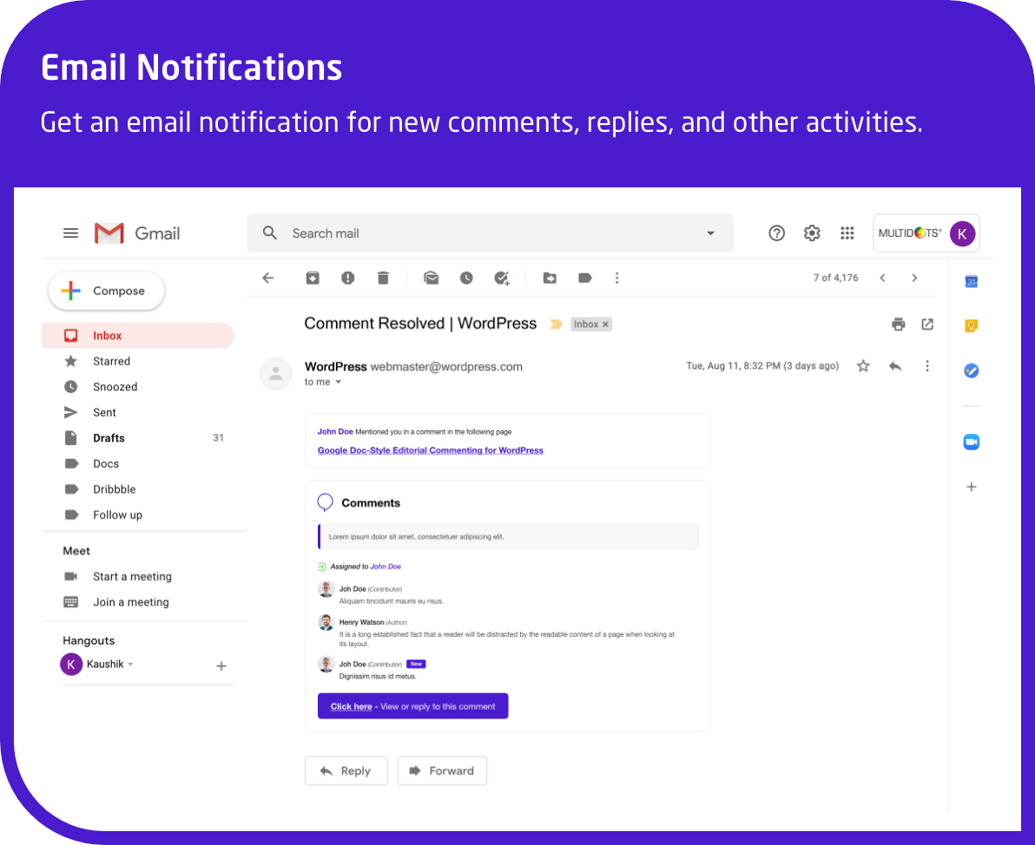Click the Multidots organization logo
Viewport: 1035px width, 845px height.
[x=910, y=233]
